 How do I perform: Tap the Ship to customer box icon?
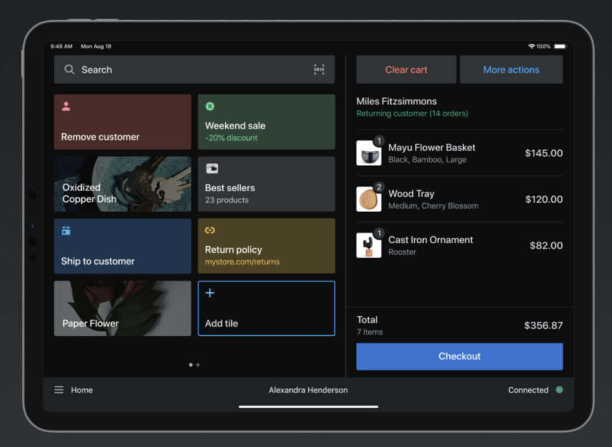tap(66, 231)
